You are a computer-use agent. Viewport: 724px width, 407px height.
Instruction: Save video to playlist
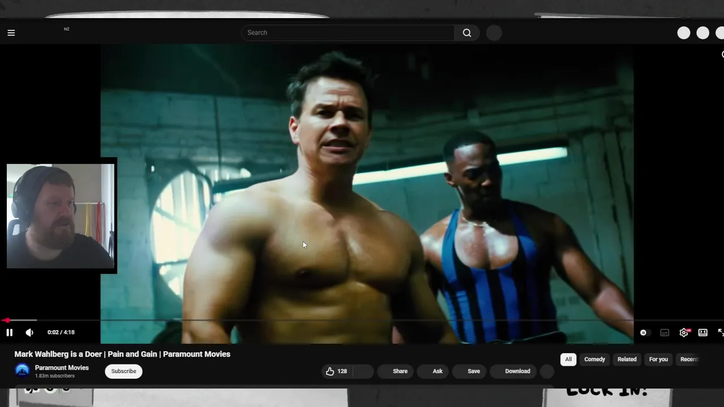pyautogui.click(x=469, y=371)
